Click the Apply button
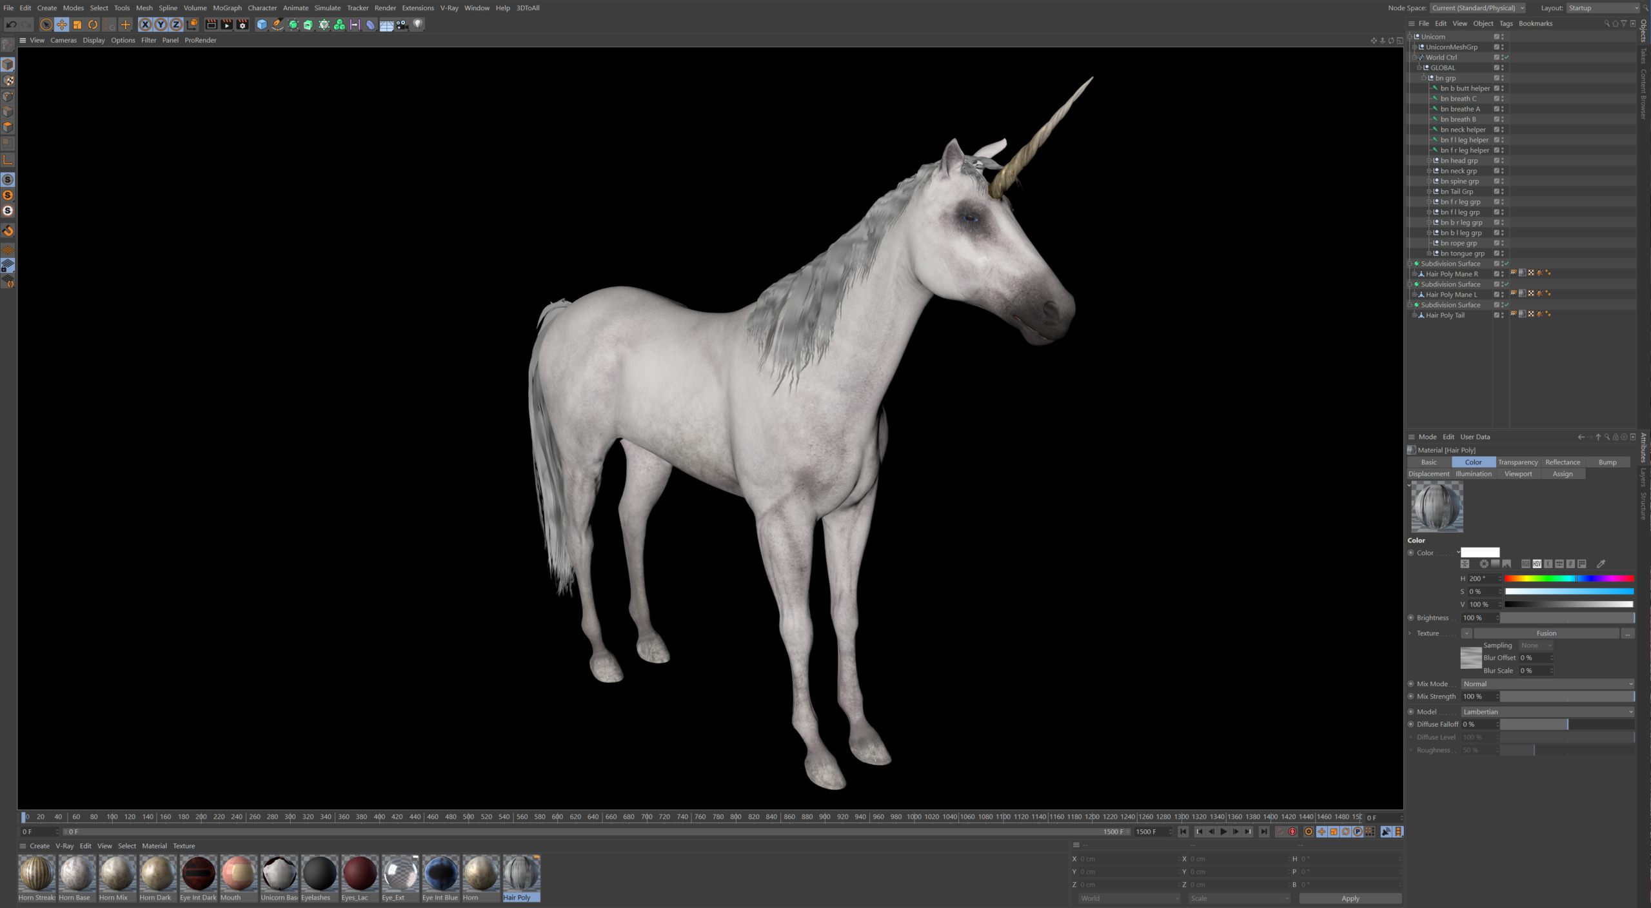The height and width of the screenshot is (908, 1651). [x=1350, y=898]
